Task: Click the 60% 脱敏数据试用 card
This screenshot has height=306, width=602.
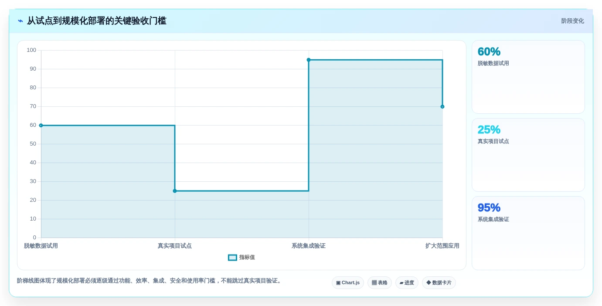Action: pos(528,77)
